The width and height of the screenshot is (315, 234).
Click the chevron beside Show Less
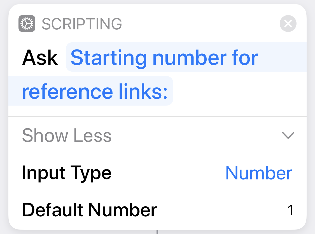[288, 135]
